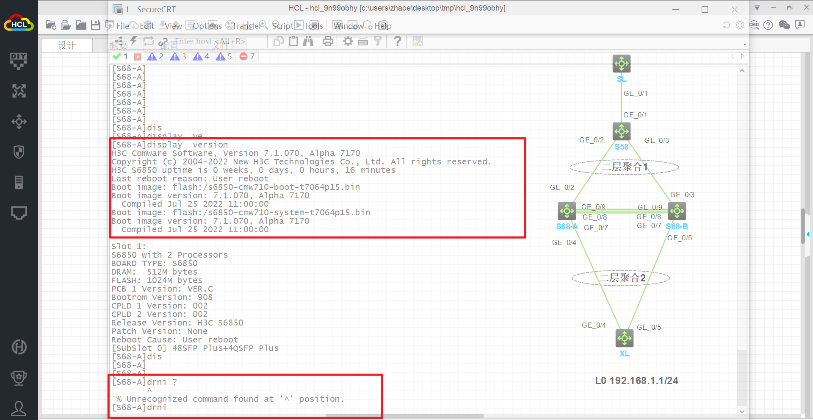Click the Find binoculars icon in SecureCRT toolbar
Screen dimensions: 813x420
coord(308,42)
